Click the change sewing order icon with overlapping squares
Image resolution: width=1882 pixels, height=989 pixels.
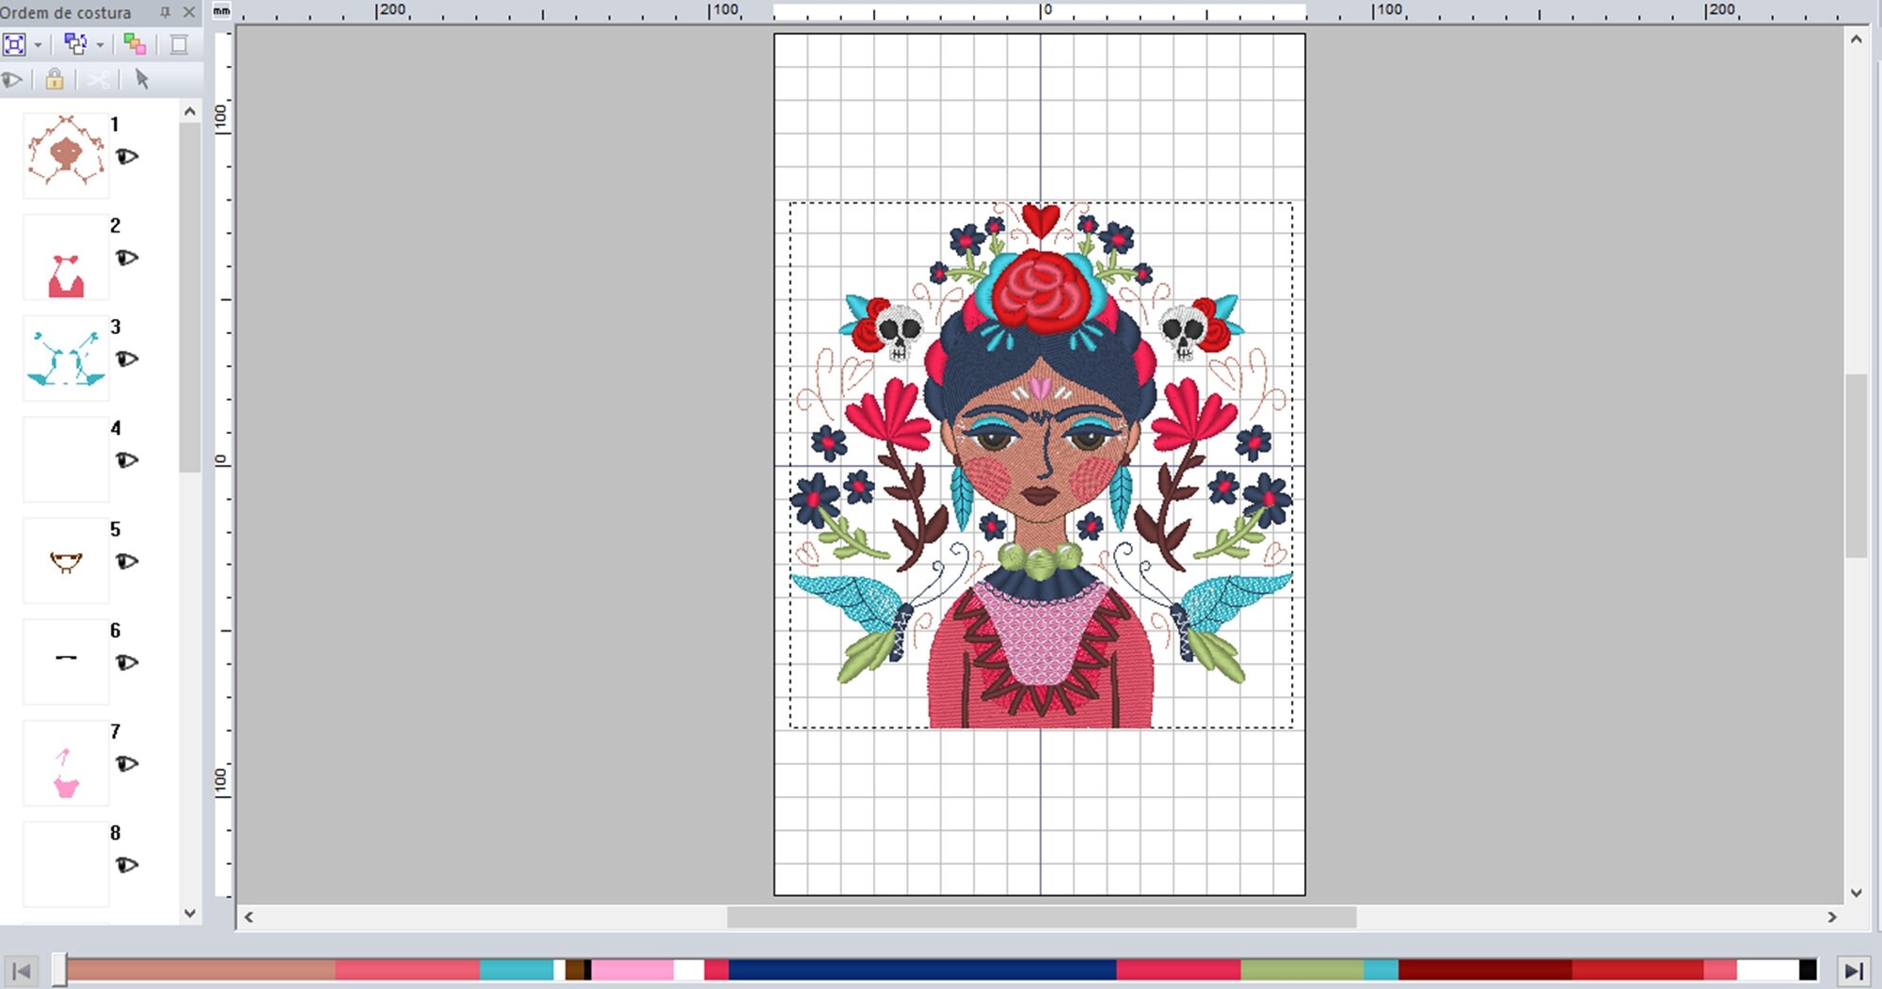click(75, 44)
